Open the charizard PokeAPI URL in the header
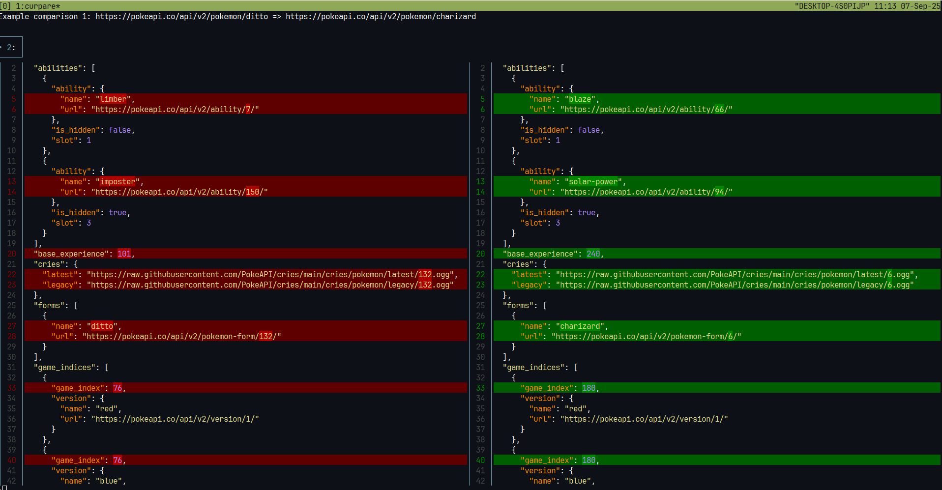This screenshot has width=942, height=490. [381, 16]
